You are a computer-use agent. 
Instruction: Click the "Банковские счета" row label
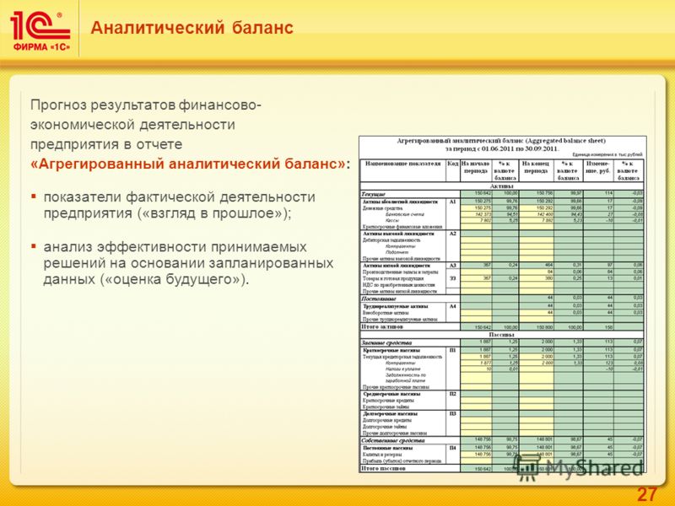point(405,214)
